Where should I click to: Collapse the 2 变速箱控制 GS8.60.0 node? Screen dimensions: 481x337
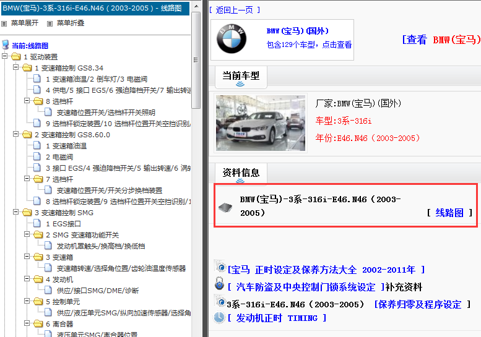point(15,134)
